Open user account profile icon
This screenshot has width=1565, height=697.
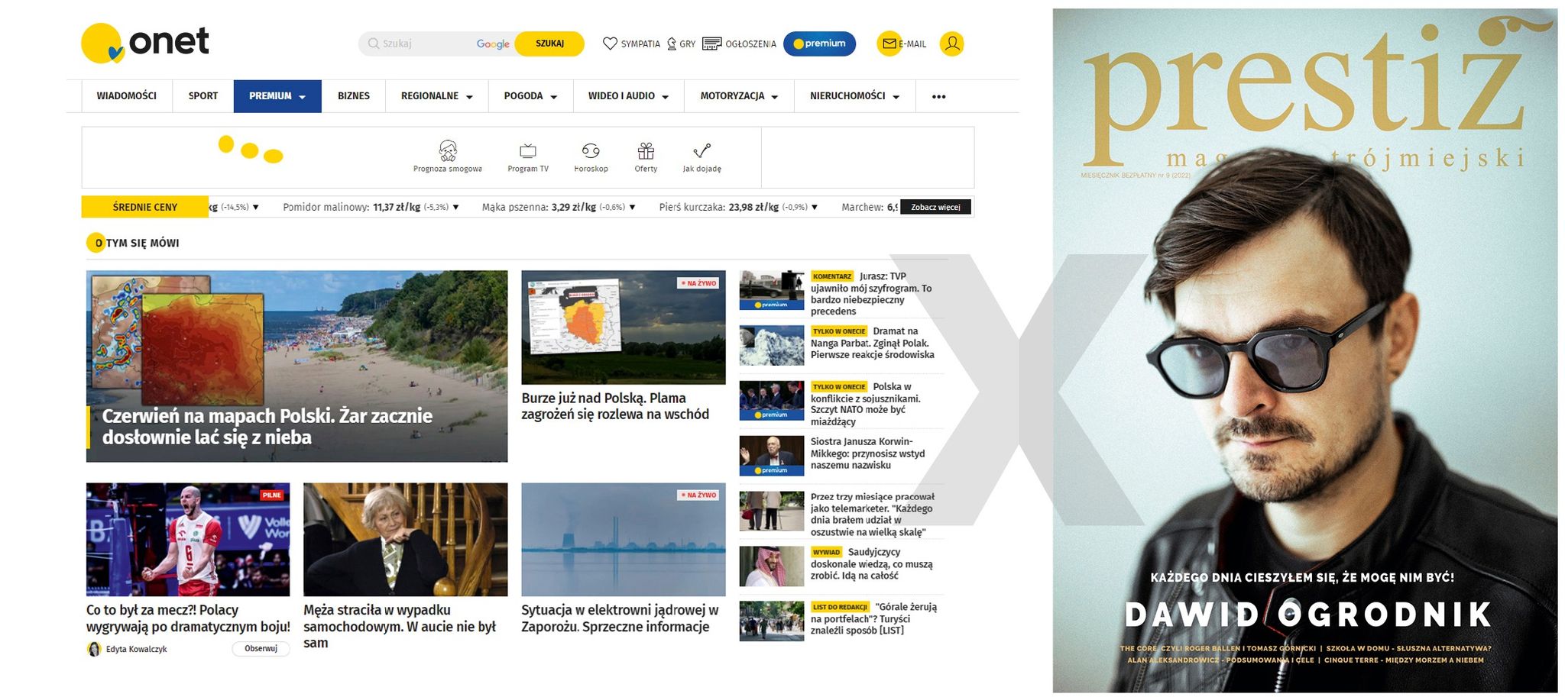[951, 44]
